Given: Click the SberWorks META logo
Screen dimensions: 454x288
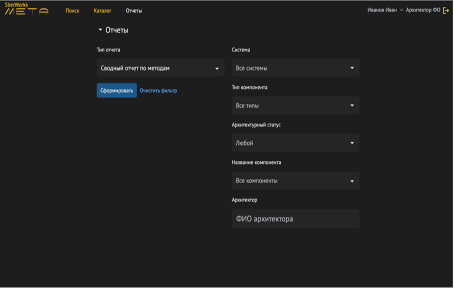Looking at the screenshot, I should tap(27, 8).
